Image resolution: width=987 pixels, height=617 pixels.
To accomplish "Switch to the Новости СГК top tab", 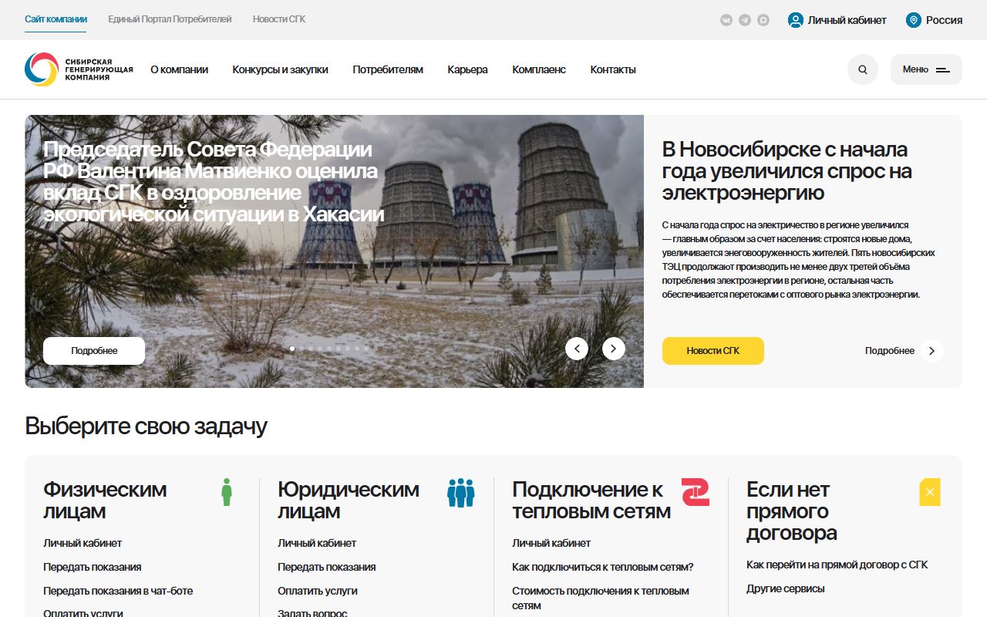I will point(279,19).
